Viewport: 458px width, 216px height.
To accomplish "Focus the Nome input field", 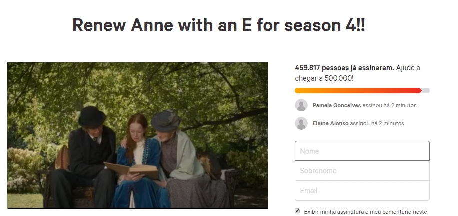I will pyautogui.click(x=362, y=151).
